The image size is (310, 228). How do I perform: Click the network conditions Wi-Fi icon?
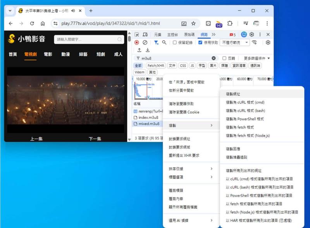[x=255, y=42]
